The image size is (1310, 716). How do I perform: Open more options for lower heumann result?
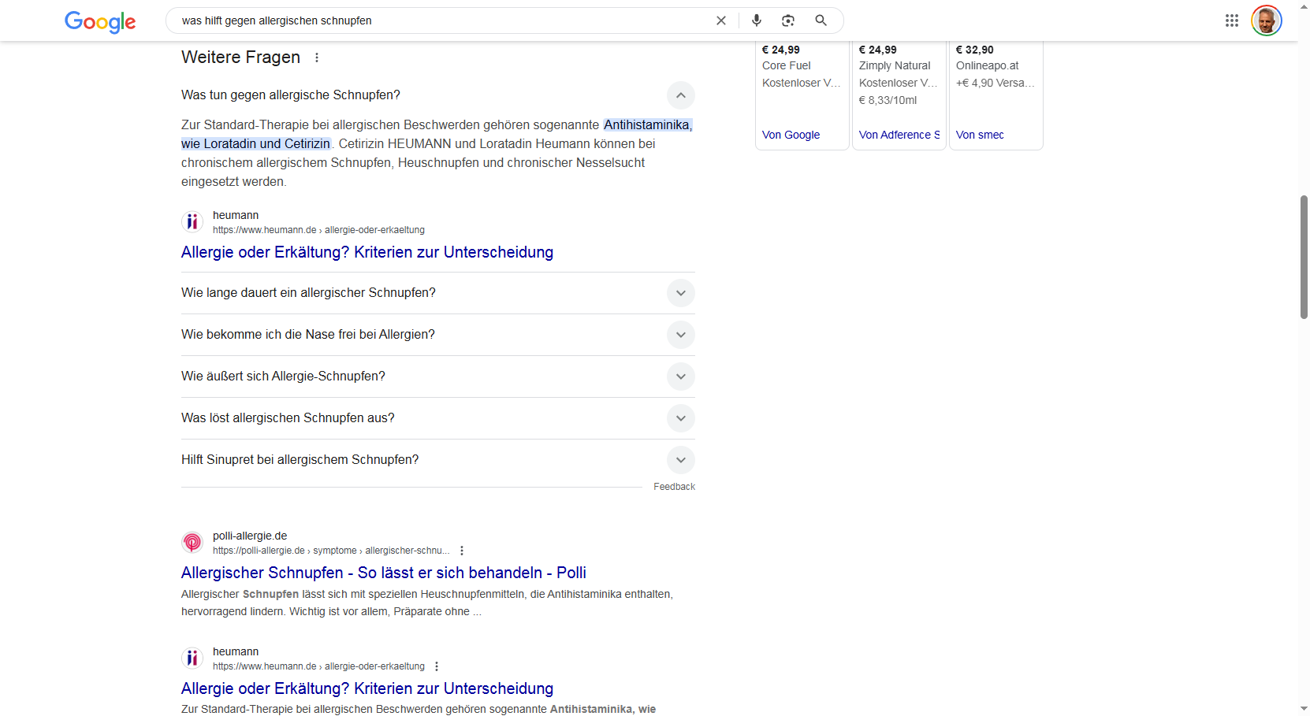pyautogui.click(x=437, y=666)
